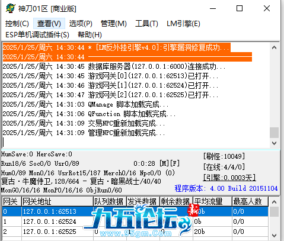
Task: Click log line 游戏网关[0] 已打开
Action: [110, 76]
